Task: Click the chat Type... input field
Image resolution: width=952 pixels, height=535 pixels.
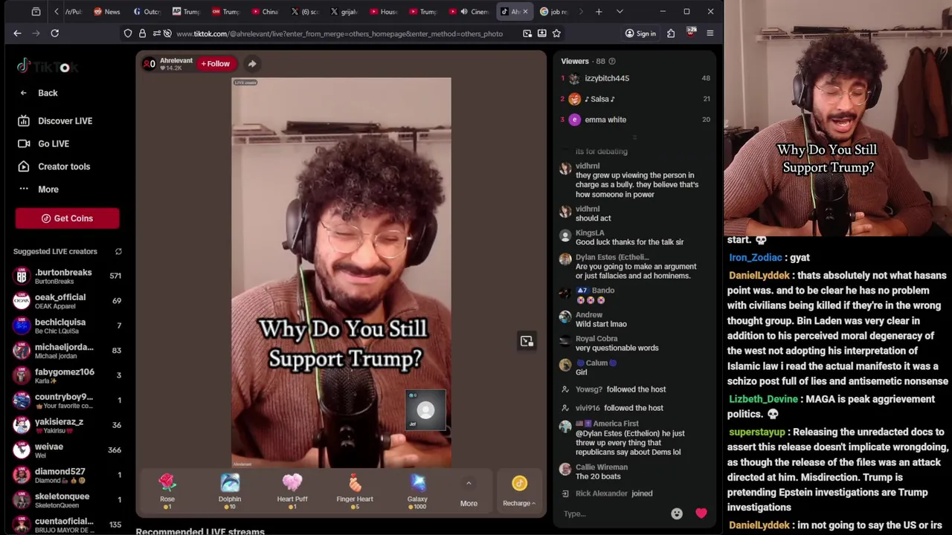Action: pyautogui.click(x=614, y=513)
